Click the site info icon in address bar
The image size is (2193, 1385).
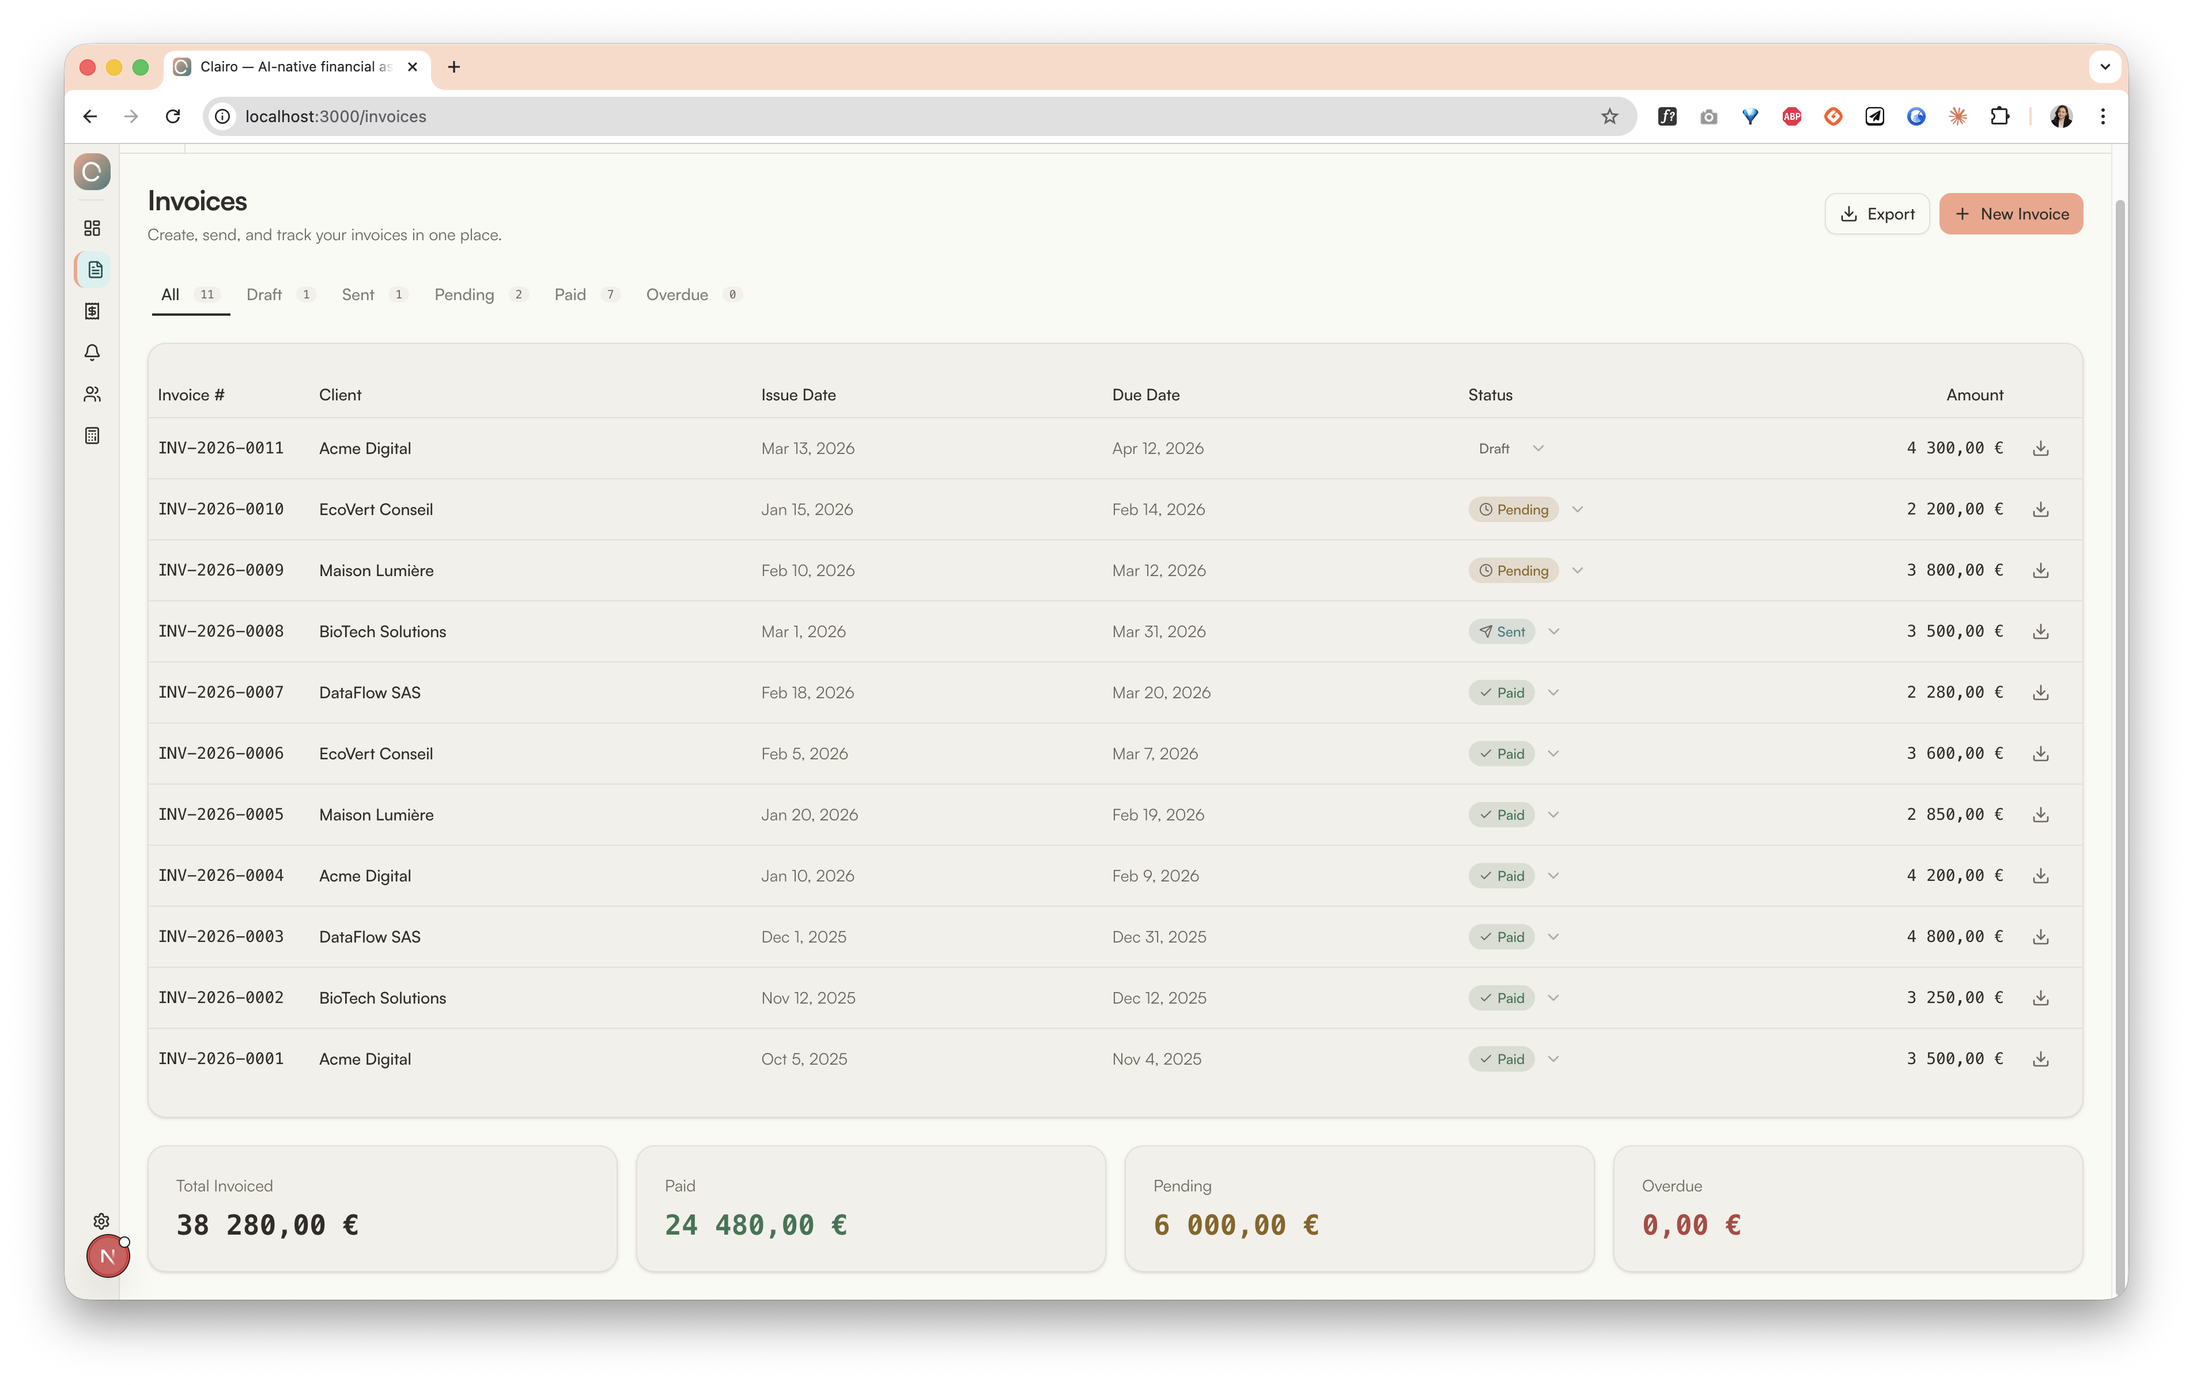point(222,116)
